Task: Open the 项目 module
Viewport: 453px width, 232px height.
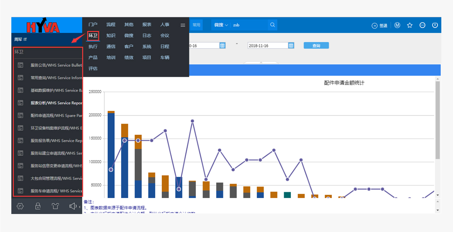Action: point(147,58)
